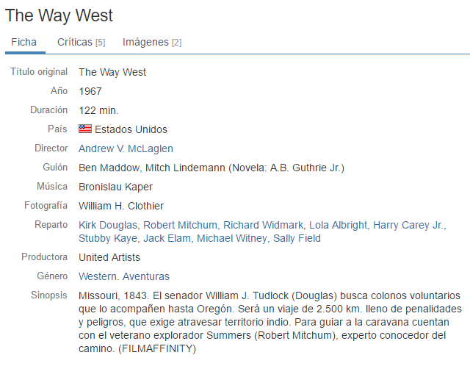
Task: Open the Imágenes tab
Action: pos(152,42)
